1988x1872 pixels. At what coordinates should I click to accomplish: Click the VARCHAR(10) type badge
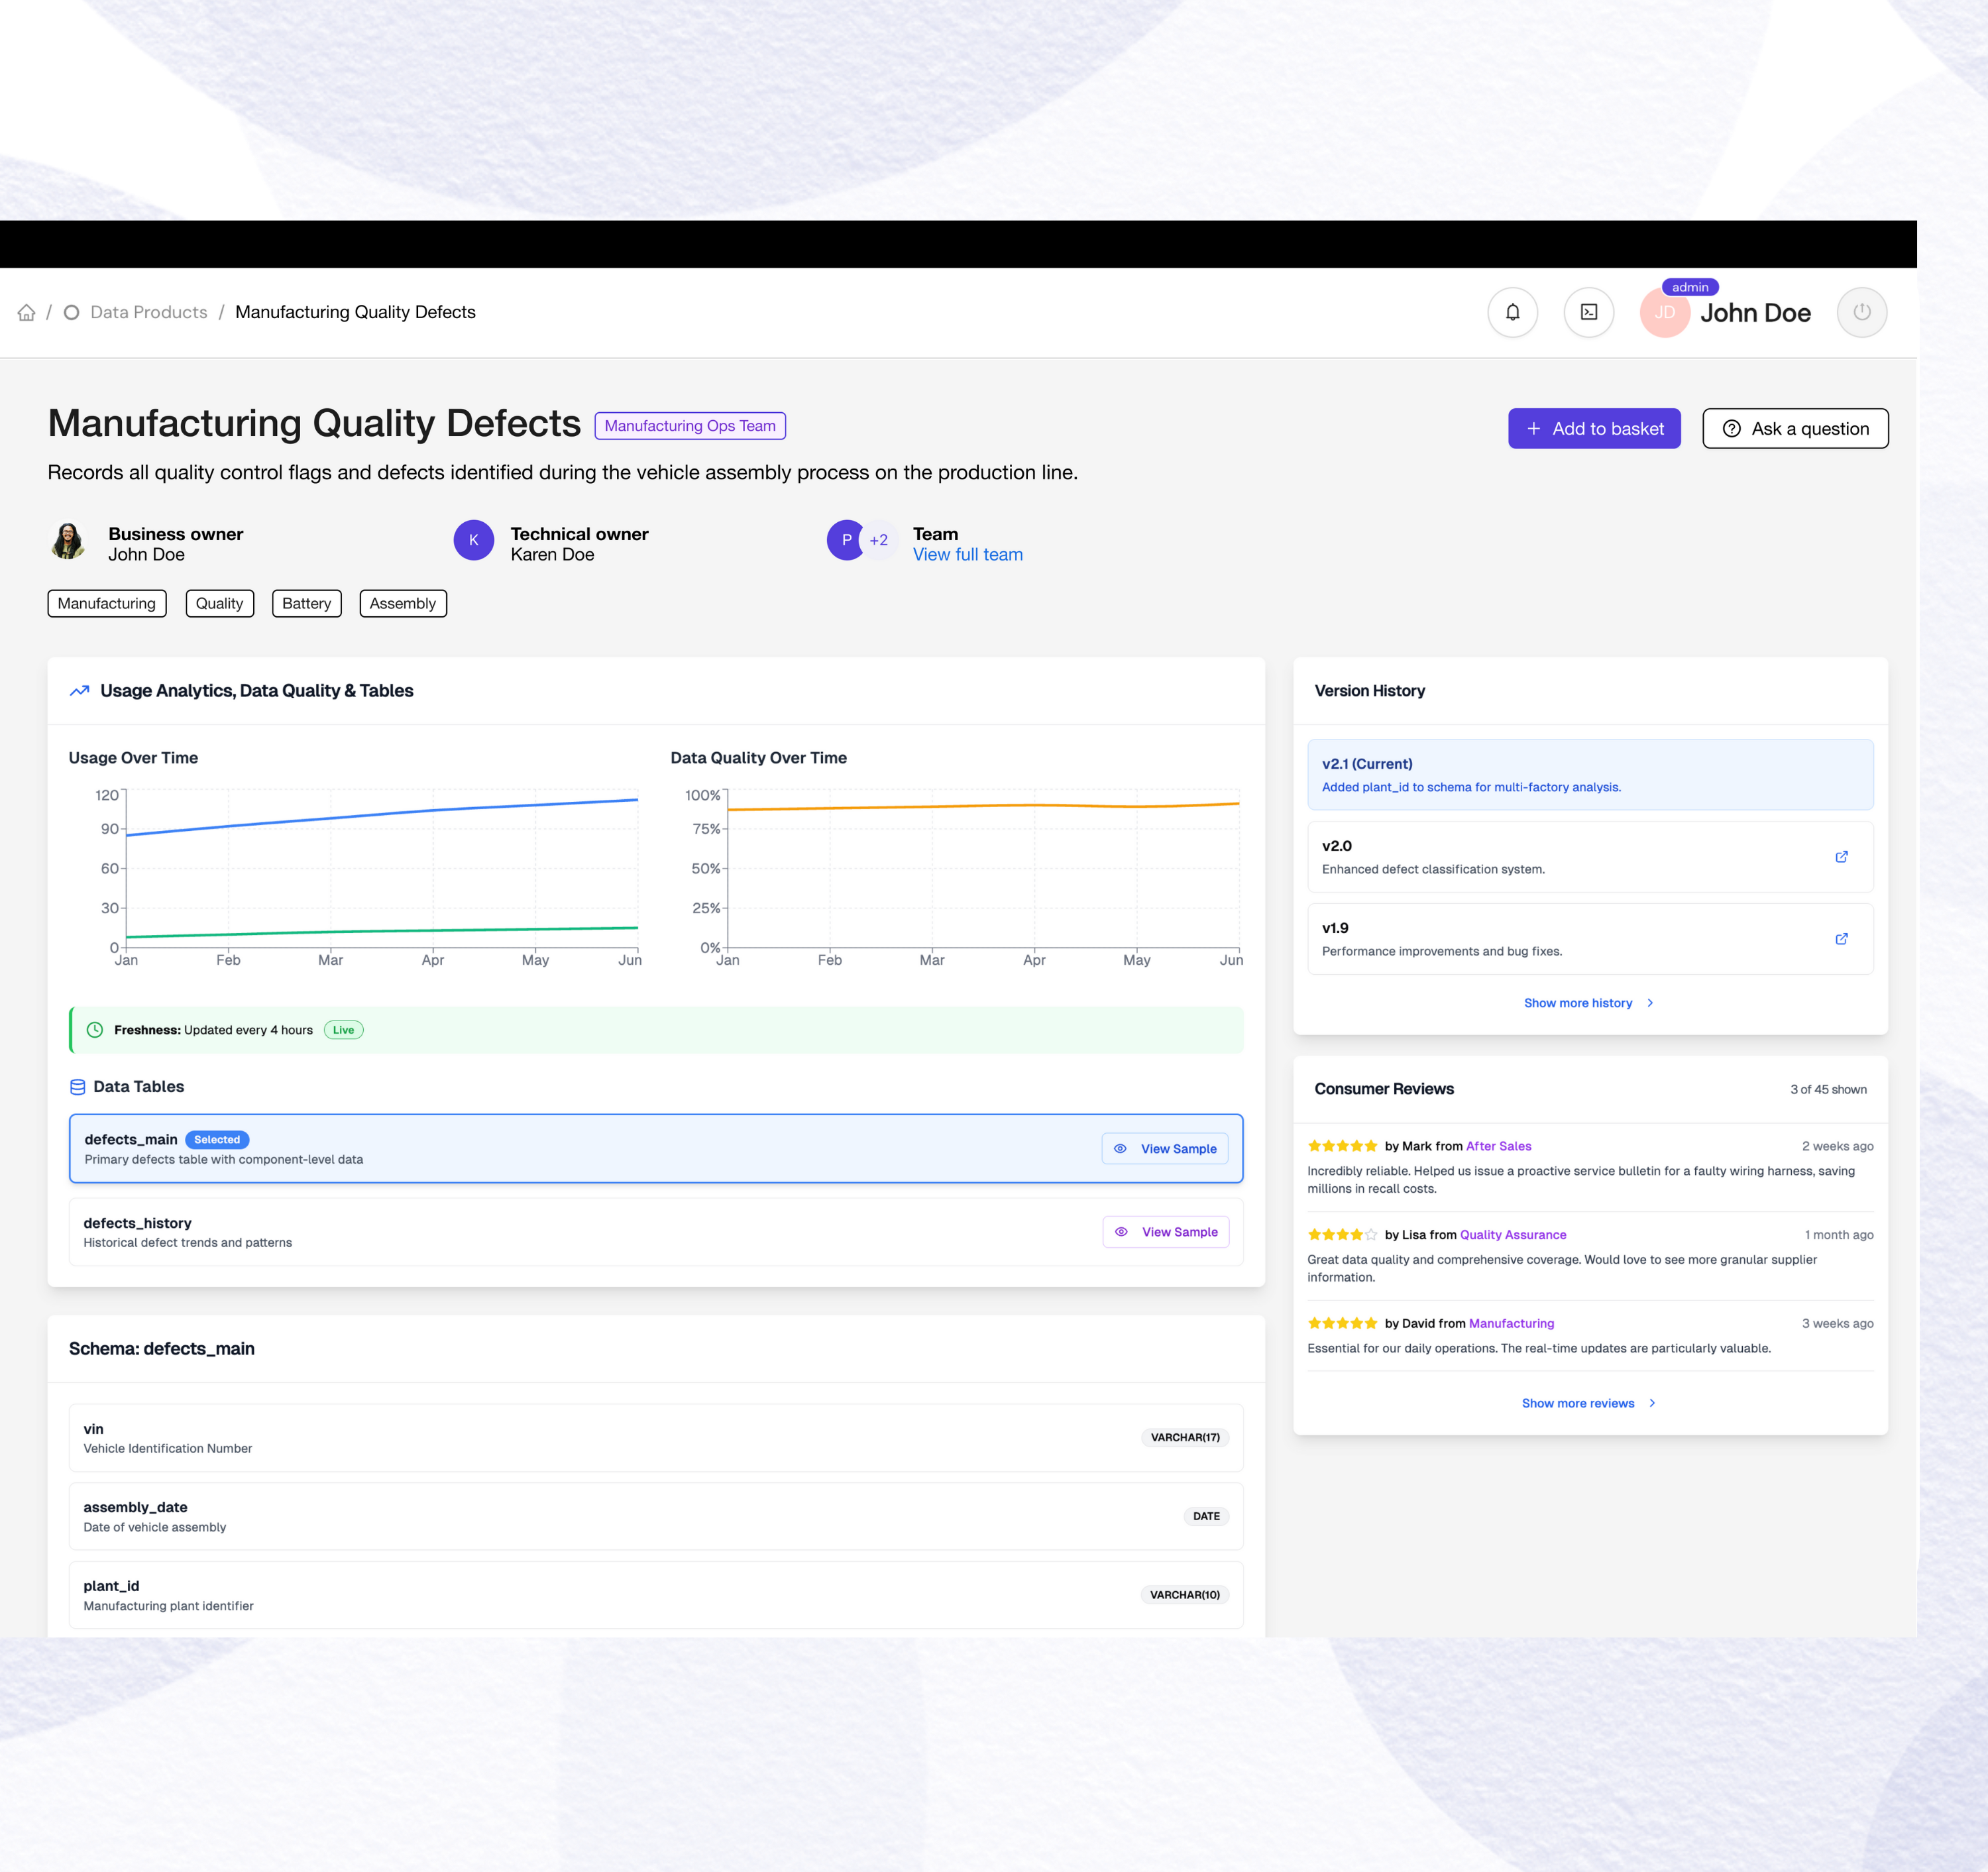[1185, 1595]
